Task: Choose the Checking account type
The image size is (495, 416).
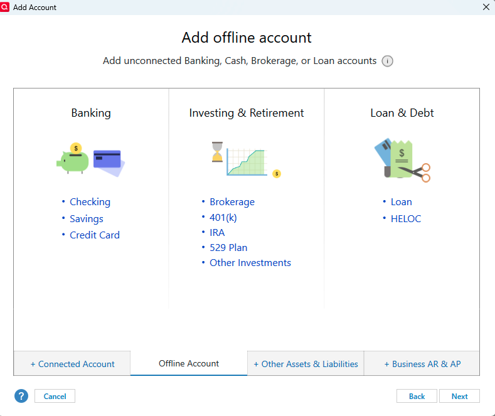Action: [90, 202]
